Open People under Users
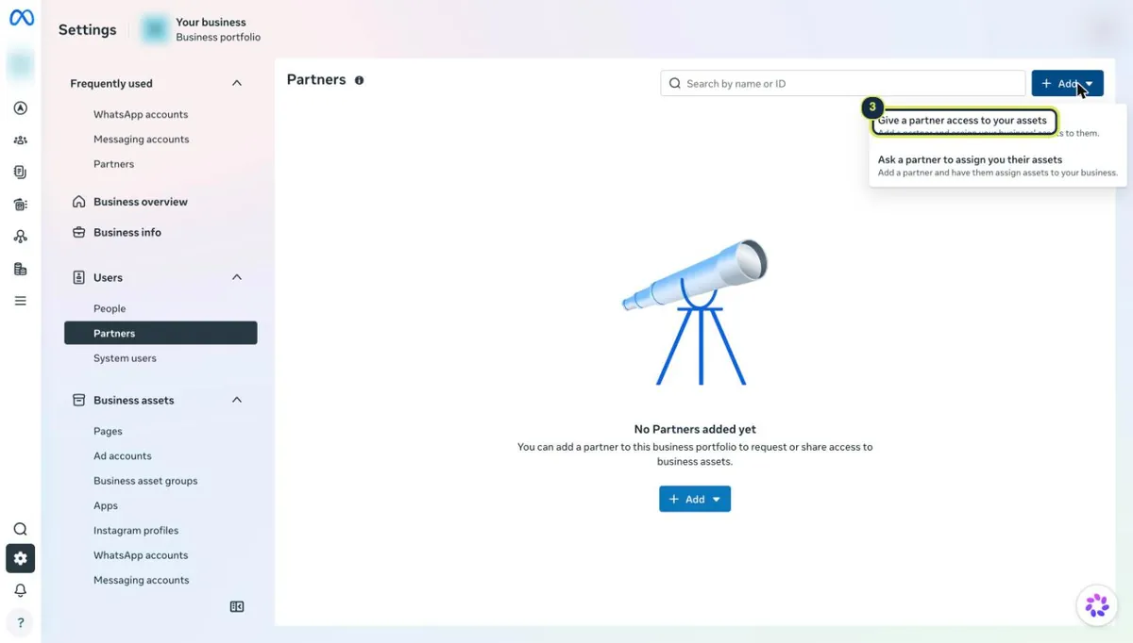The height and width of the screenshot is (643, 1133). tap(110, 308)
